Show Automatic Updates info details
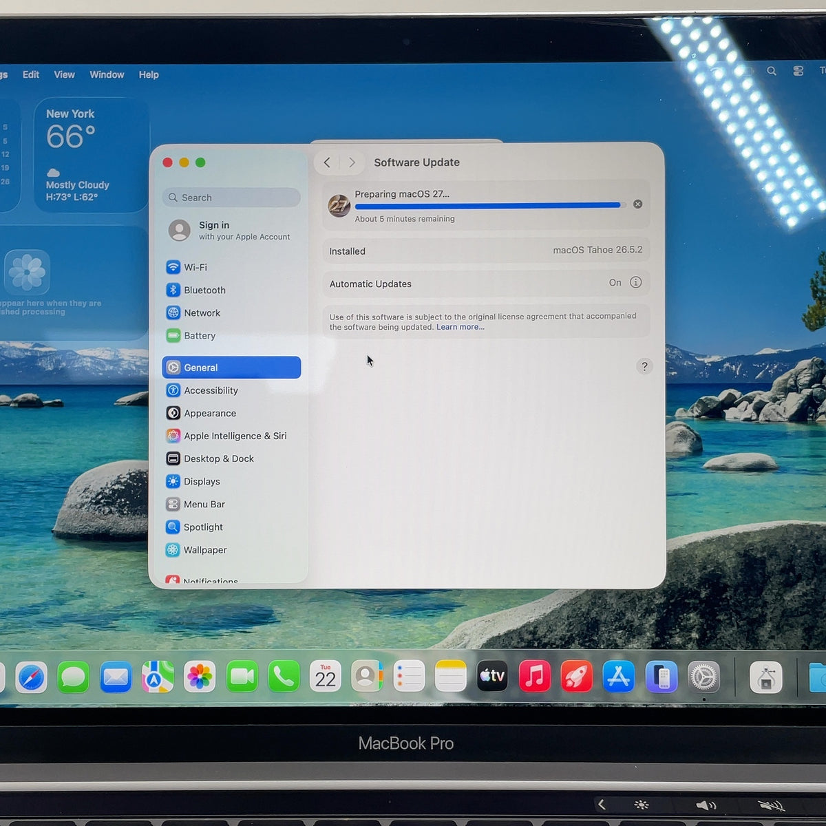826x826 pixels. [x=636, y=282]
